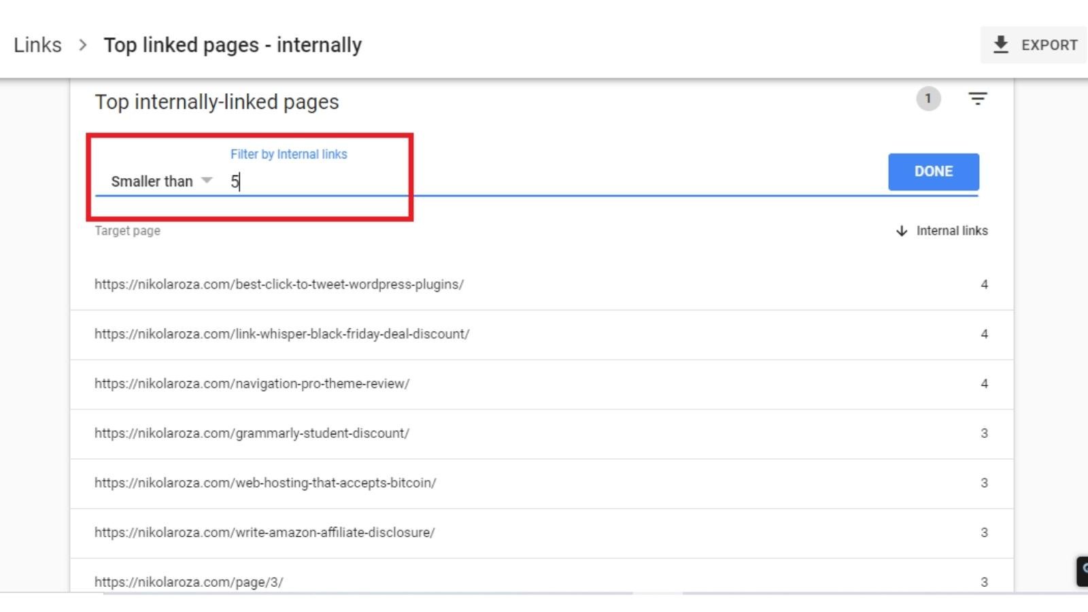Click Top internally-linked pages heading
The image size is (1088, 612).
(x=217, y=102)
